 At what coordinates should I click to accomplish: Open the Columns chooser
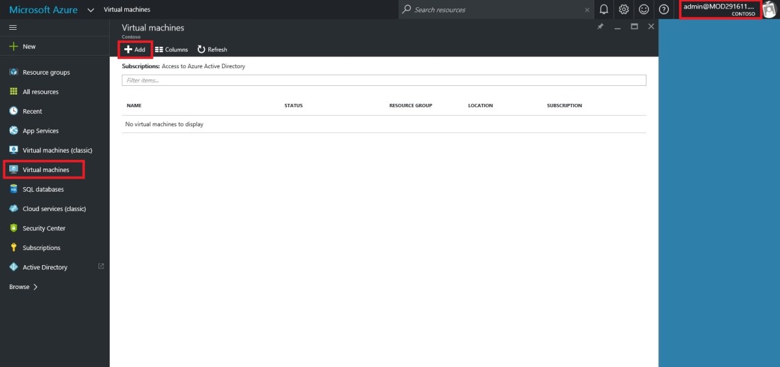pos(172,50)
